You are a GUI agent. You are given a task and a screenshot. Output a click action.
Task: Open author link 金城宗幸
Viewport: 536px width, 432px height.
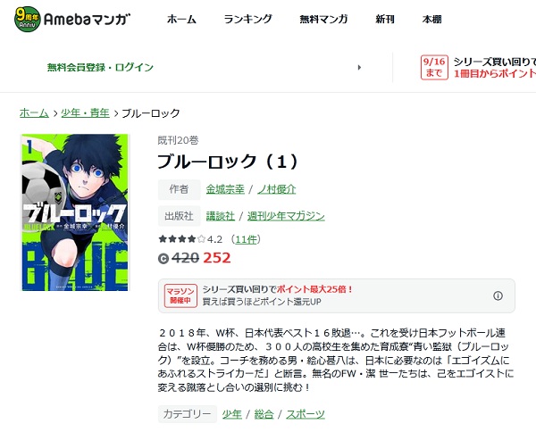coord(225,189)
